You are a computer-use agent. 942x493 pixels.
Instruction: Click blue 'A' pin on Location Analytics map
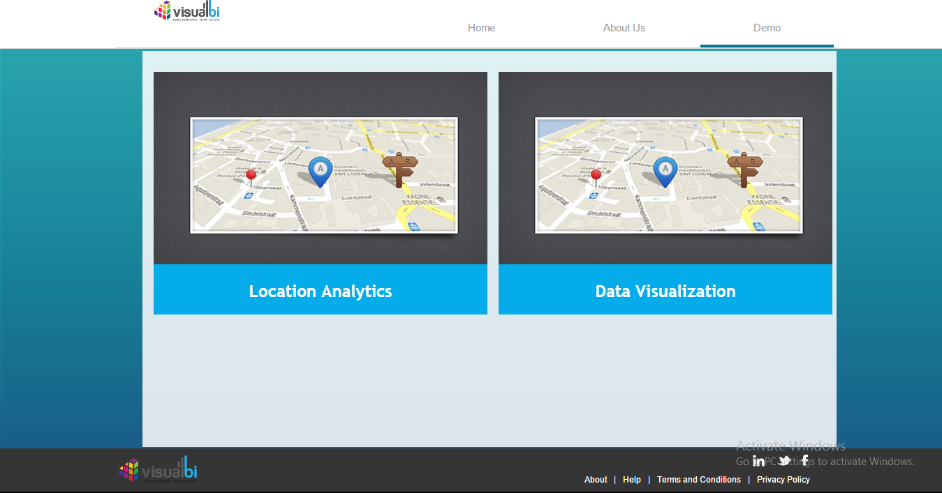click(x=321, y=171)
